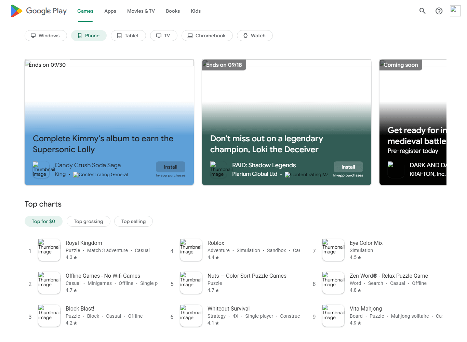Viewport: 467px width, 342px height.
Task: Open Royal Kingdom app icon
Action: [x=49, y=250]
